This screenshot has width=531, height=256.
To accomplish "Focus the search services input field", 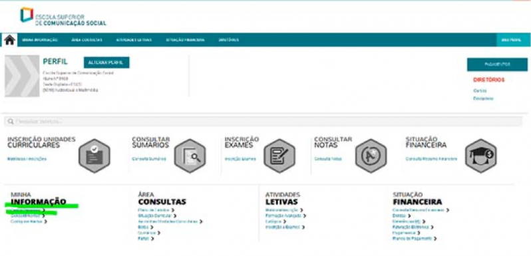I will click(x=263, y=121).
